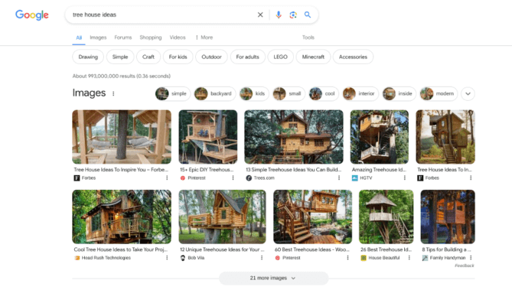The image size is (512, 290).
Task: Open the hammock treehouse interior thumbnail
Action: click(122, 136)
